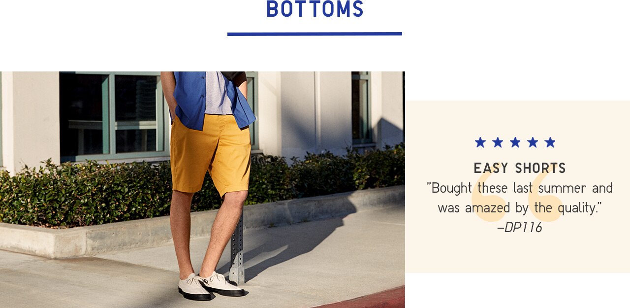Click the large teal-framed window in the photo

[112, 116]
